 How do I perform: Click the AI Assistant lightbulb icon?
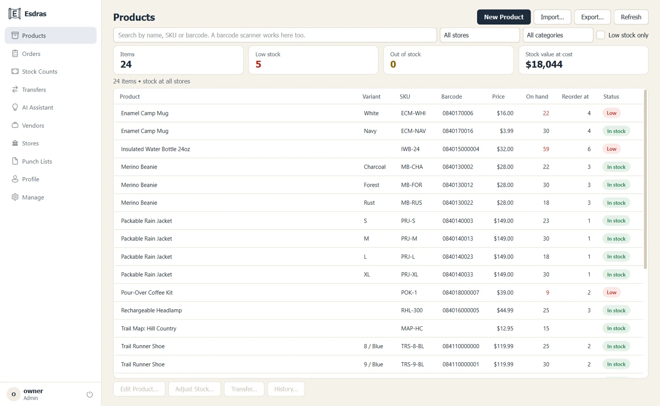click(x=15, y=107)
